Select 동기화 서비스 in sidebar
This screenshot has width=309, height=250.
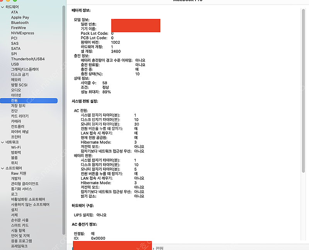21,189
